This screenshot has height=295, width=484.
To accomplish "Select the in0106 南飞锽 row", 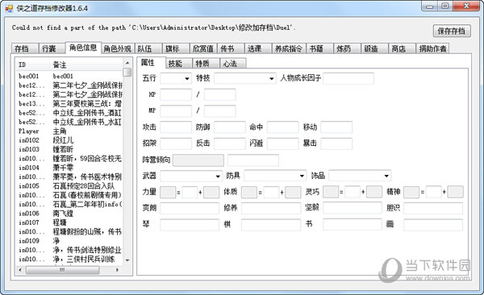I will click(x=70, y=214).
